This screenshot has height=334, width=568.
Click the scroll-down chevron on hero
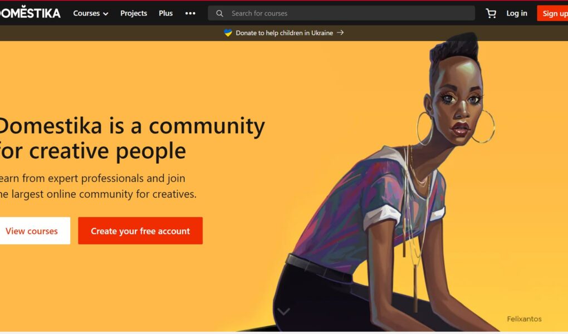pyautogui.click(x=283, y=311)
